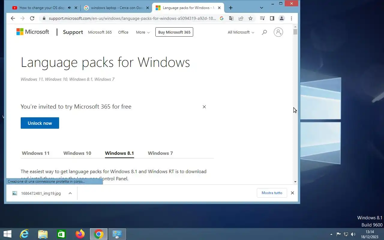
Task: Select the Windows 7 tab
Action: (160, 153)
